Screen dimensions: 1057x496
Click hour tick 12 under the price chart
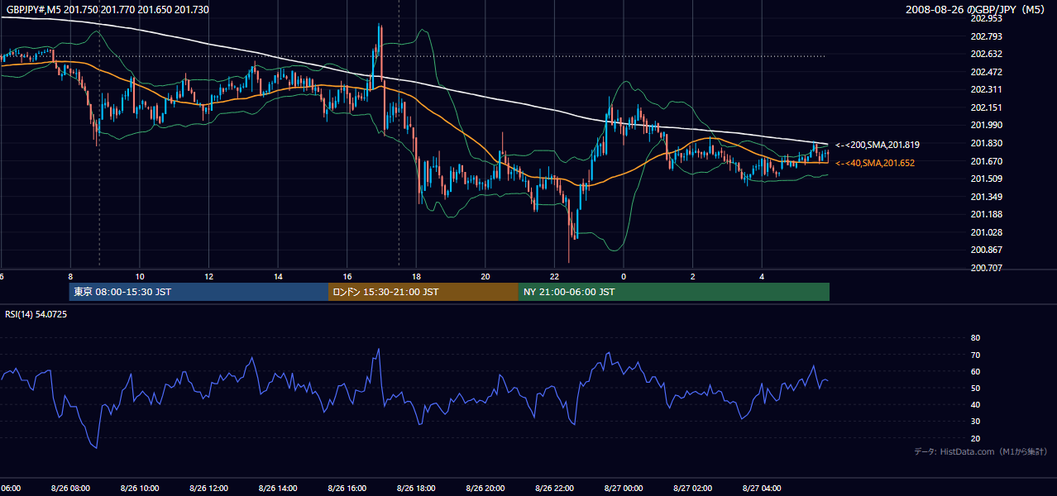pyautogui.click(x=208, y=276)
